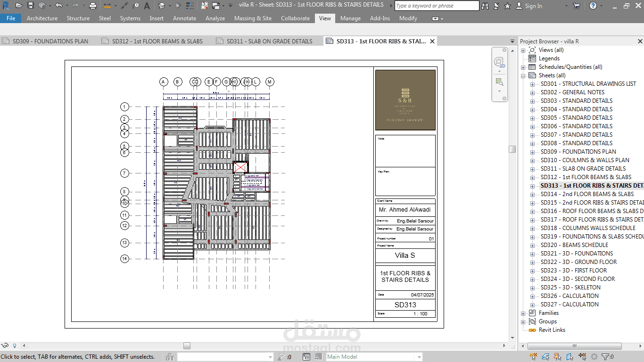Open the Default 3D View icon
Image resolution: width=644 pixels, height=362 pixels.
162,6
